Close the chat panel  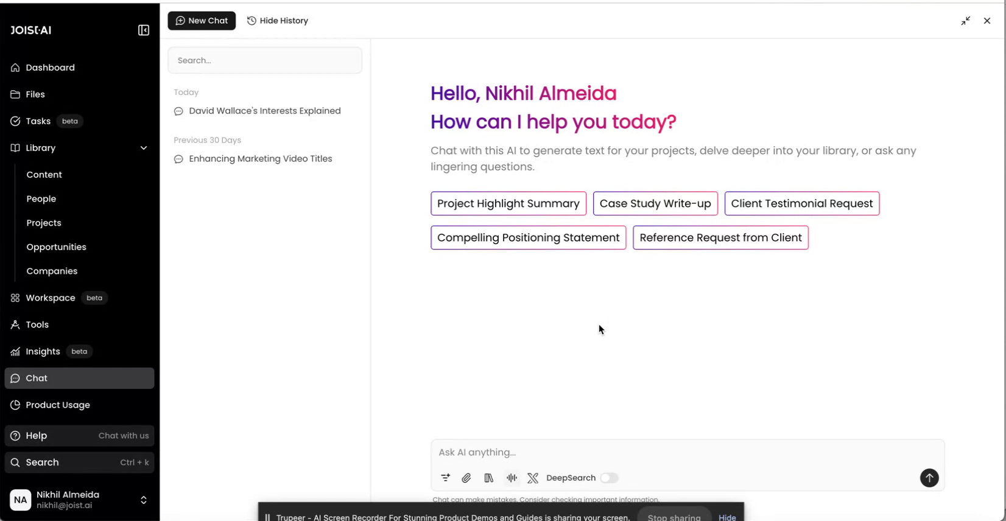[x=987, y=21]
